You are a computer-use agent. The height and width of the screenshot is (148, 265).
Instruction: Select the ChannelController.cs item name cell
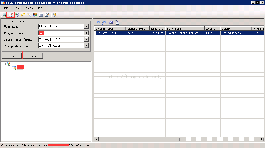[185, 33]
